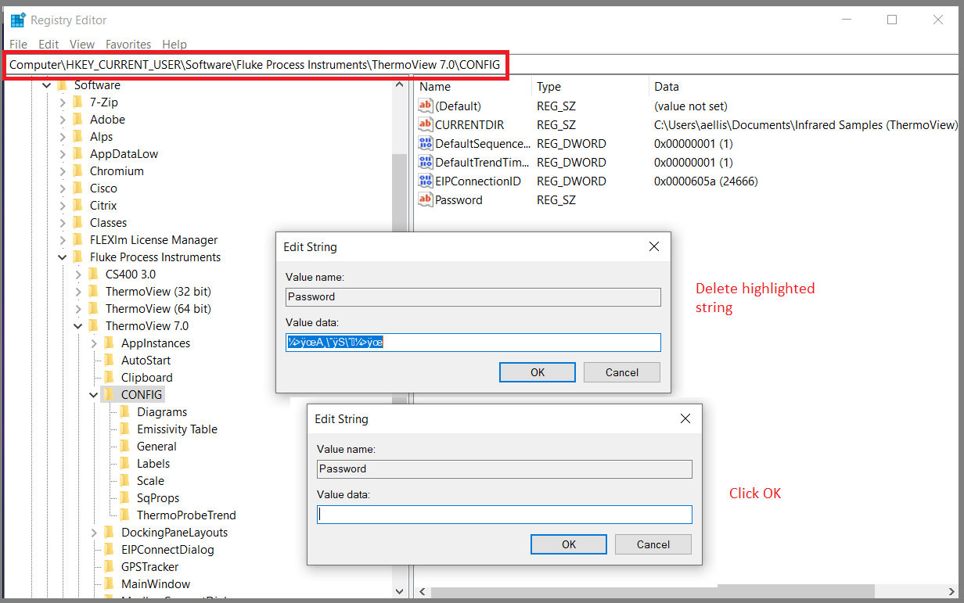Expand the 7-Zip key
The height and width of the screenshot is (603, 964).
(x=63, y=102)
